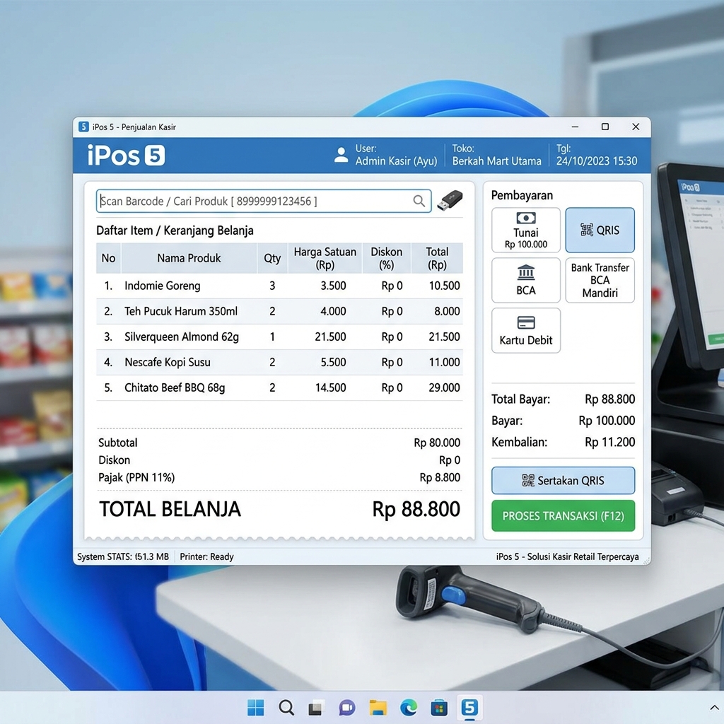Click the USB barcode scanner dongle icon
This screenshot has width=724, height=724.
[450, 201]
